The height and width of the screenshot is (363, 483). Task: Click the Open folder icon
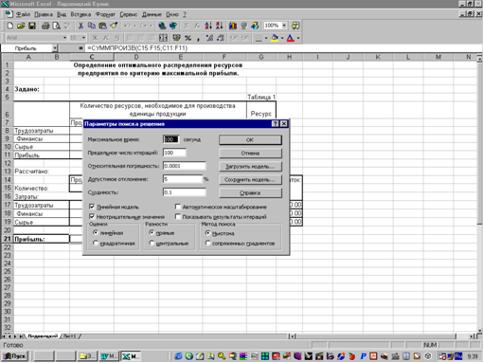point(21,26)
